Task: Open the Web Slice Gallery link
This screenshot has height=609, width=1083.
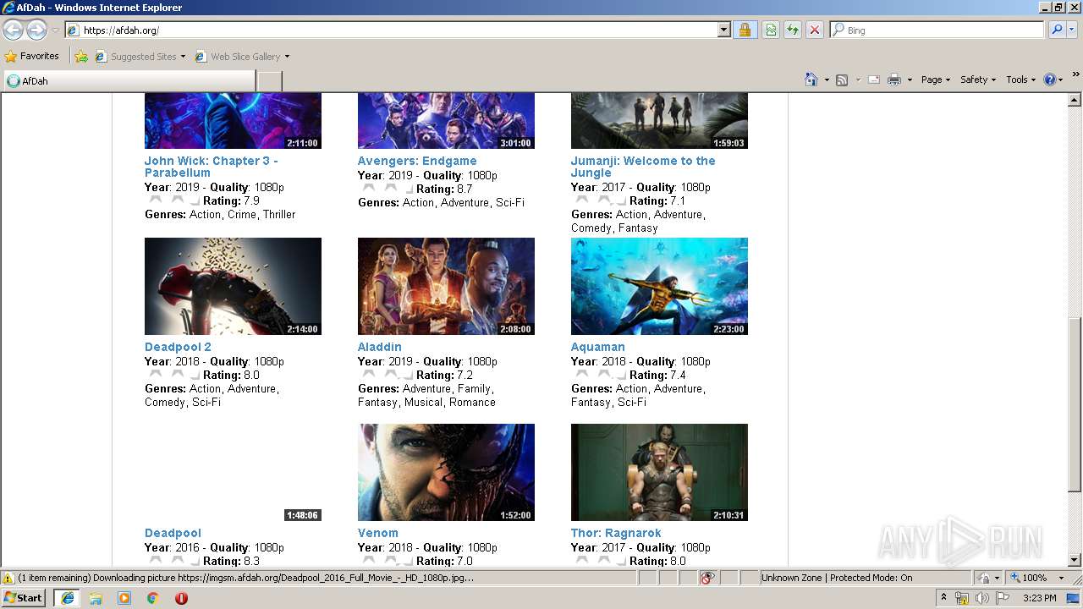Action: (x=242, y=57)
